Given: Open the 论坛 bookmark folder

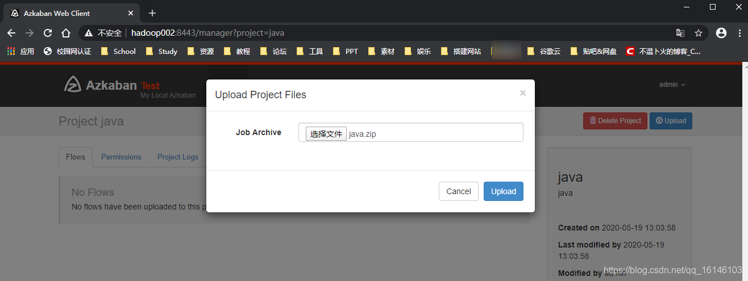Looking at the screenshot, I should pos(273,51).
